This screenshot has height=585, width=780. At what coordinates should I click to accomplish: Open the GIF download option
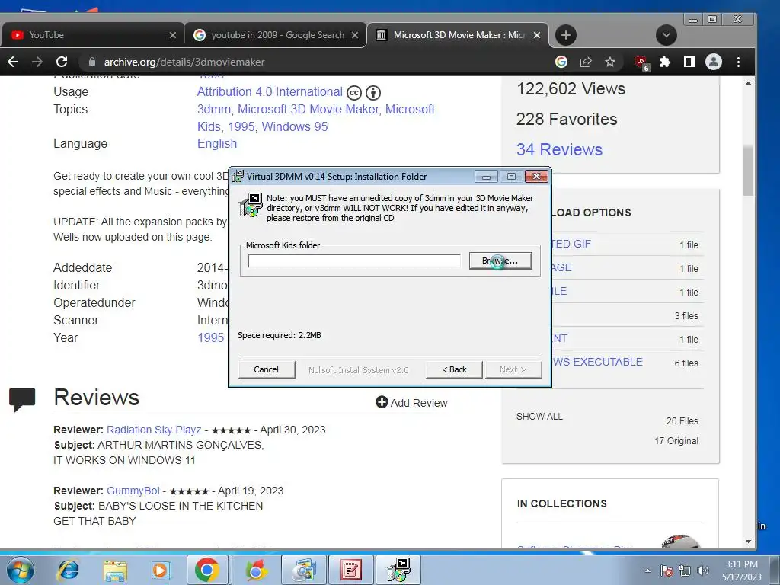(571, 244)
